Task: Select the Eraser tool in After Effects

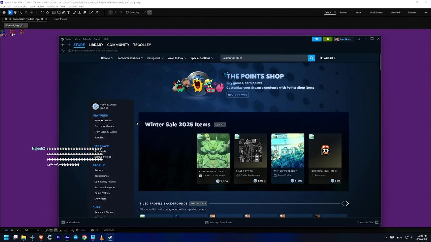Action: (85, 12)
